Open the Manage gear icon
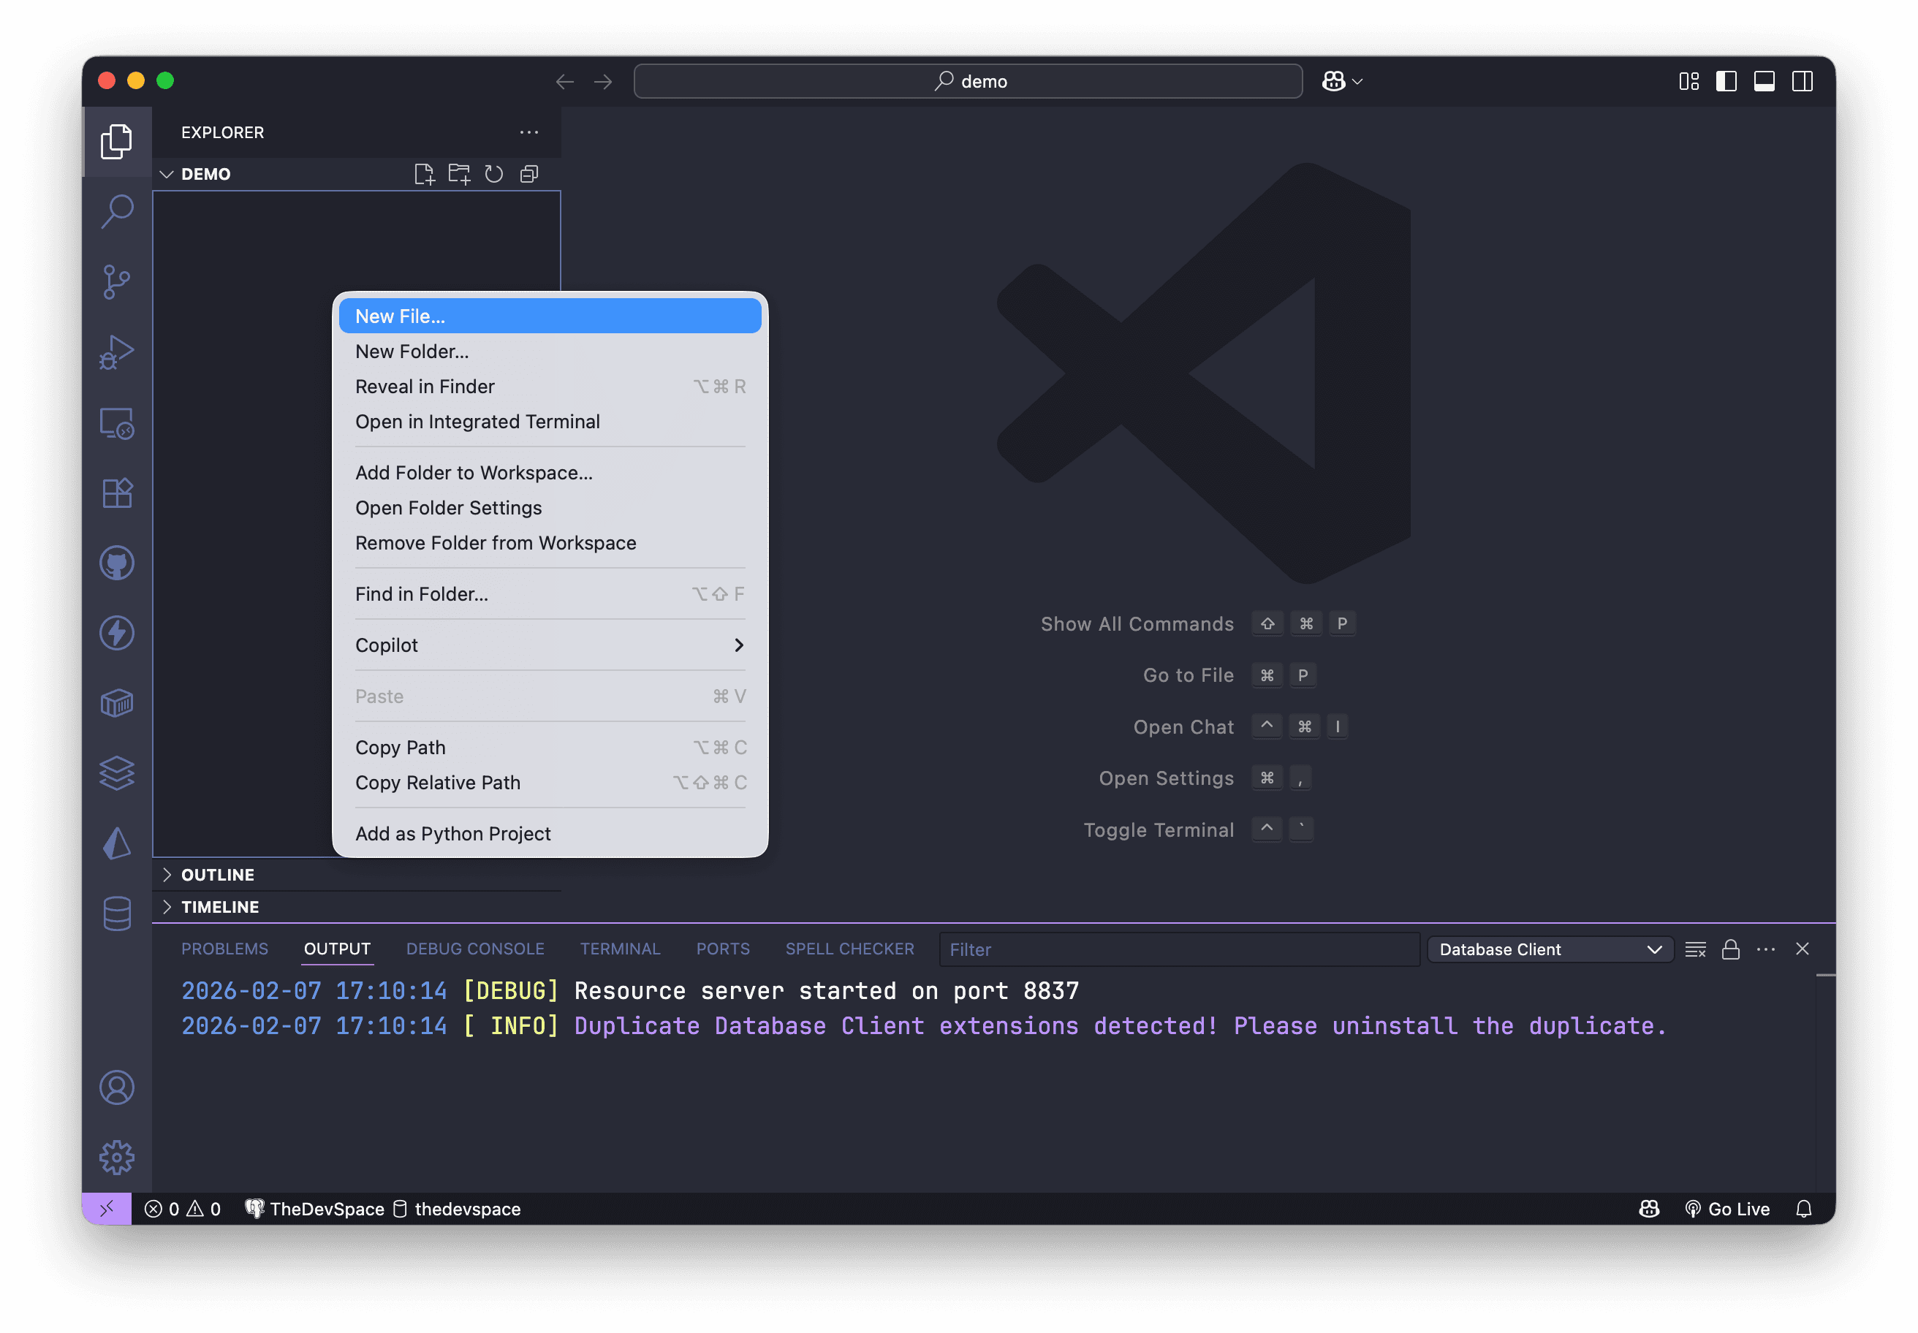Viewport: 1918px width, 1333px height. point(116,1157)
